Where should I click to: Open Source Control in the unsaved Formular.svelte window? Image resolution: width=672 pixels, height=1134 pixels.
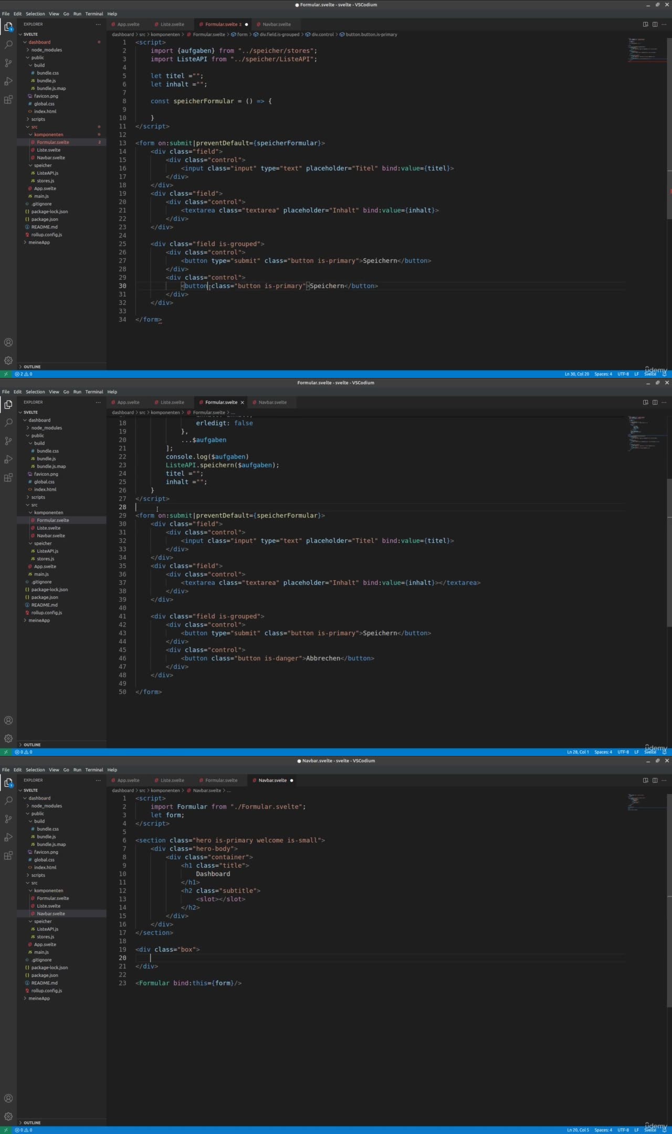pos(8,63)
